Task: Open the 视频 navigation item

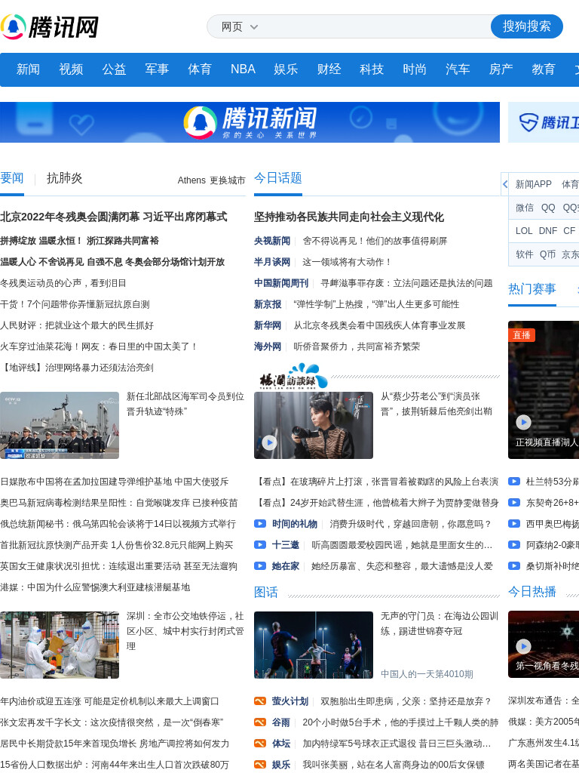Action: [71, 69]
